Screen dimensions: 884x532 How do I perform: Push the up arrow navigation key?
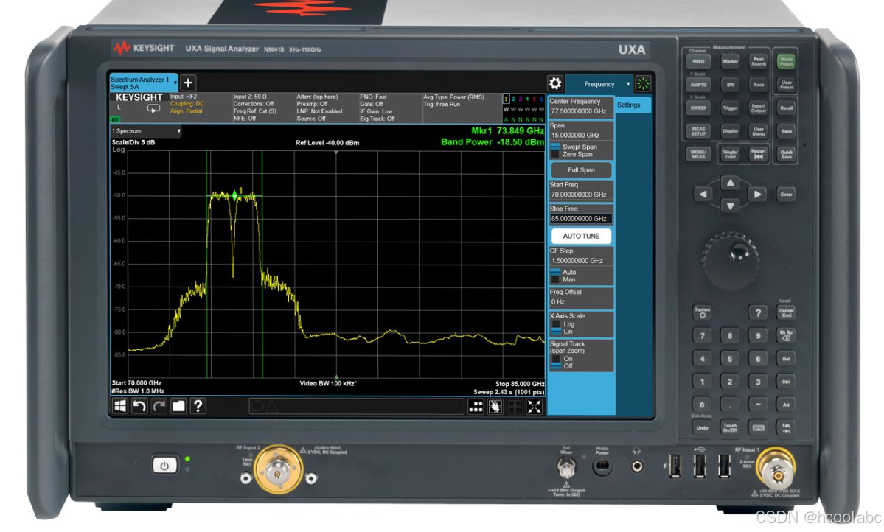pyautogui.click(x=730, y=183)
